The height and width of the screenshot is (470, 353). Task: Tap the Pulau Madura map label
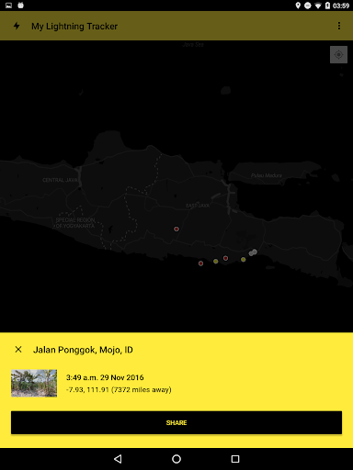pyautogui.click(x=267, y=175)
